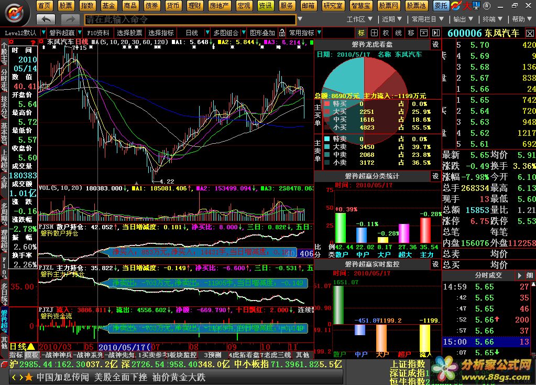Open the 基金 top menu
The image size is (536, 385).
[108, 5]
